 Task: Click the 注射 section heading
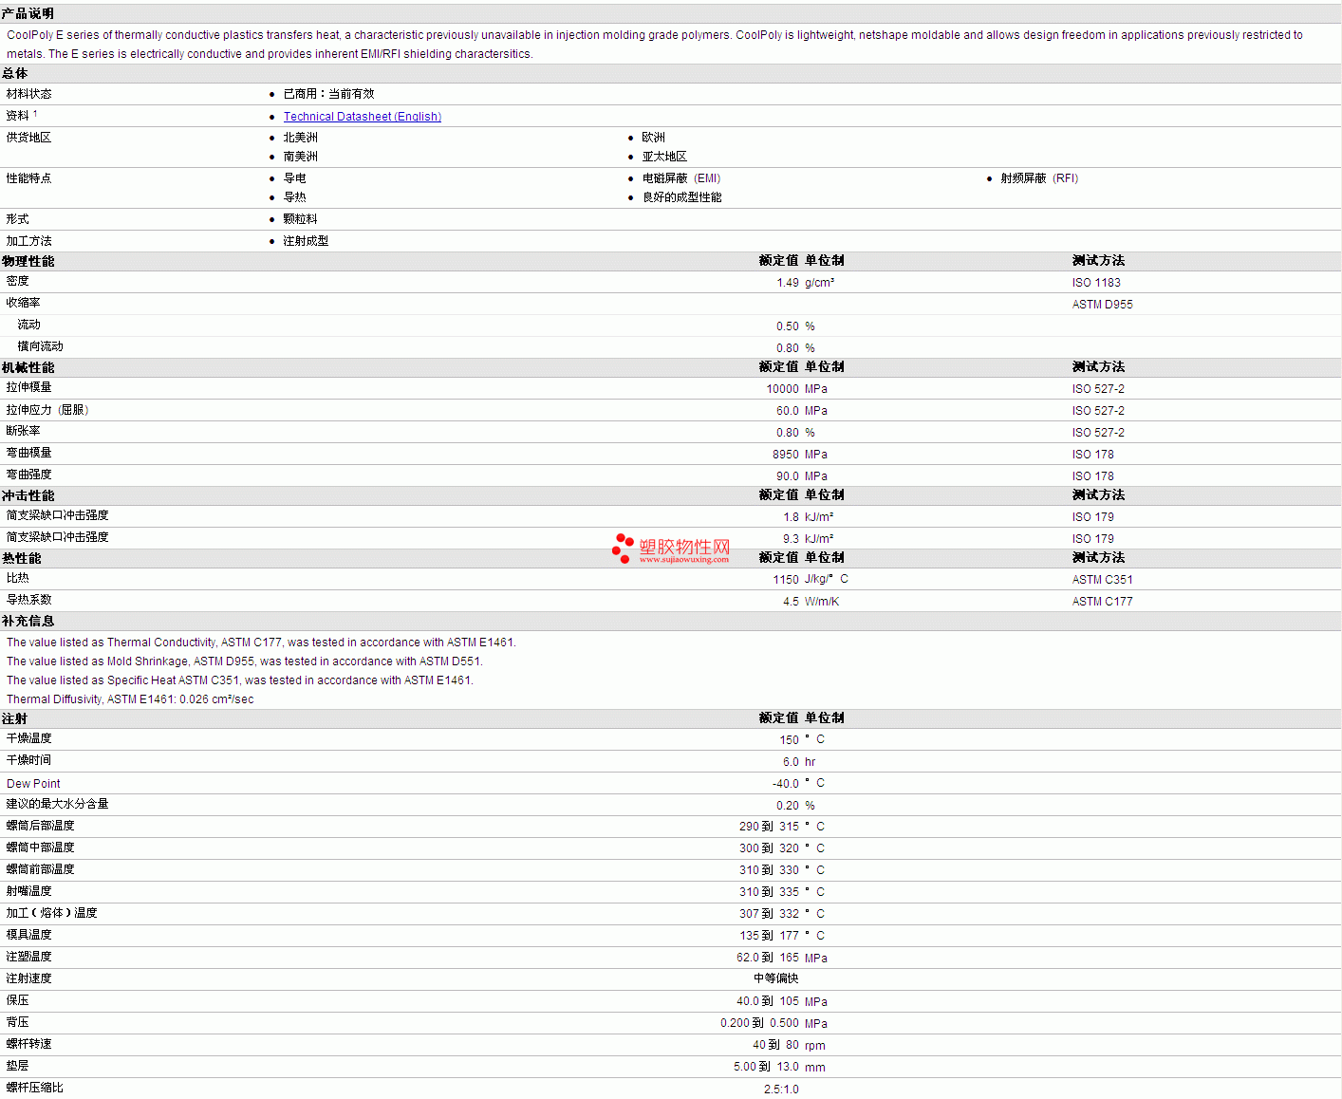tap(15, 718)
